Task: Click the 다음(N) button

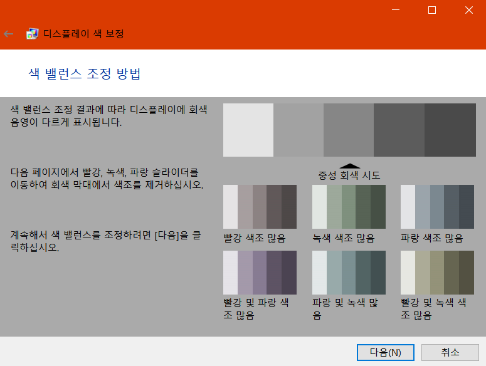Action: click(385, 352)
